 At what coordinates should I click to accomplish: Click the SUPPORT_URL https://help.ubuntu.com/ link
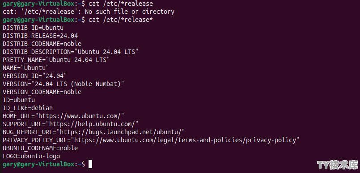pos(94,124)
